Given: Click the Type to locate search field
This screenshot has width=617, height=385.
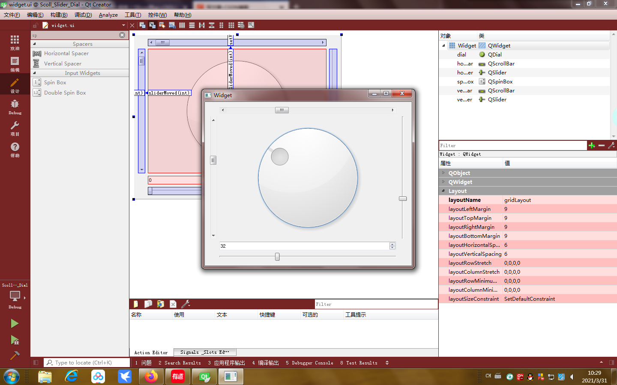Looking at the screenshot, I should click(87, 363).
